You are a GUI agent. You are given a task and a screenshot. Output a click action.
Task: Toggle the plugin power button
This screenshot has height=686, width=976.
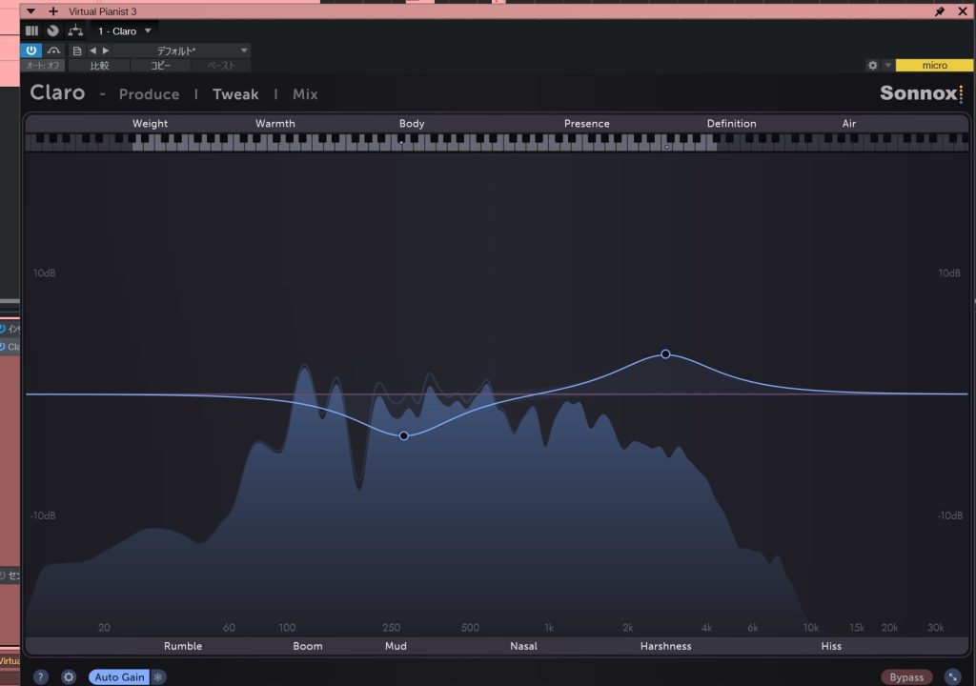[x=31, y=50]
